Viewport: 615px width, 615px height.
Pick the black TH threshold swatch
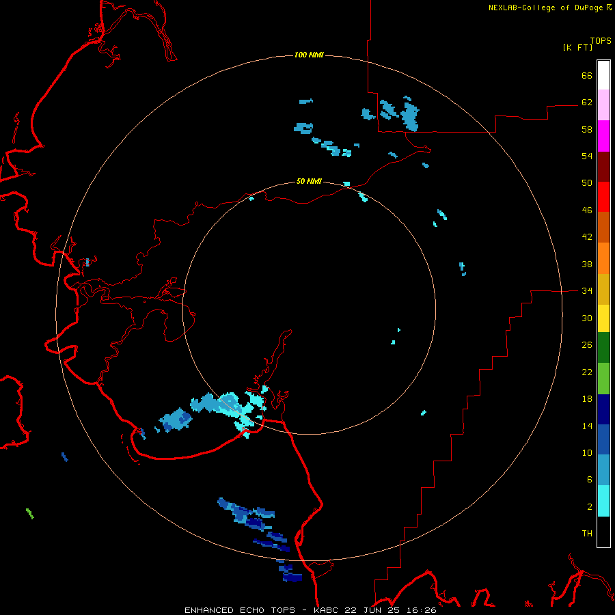[603, 532]
